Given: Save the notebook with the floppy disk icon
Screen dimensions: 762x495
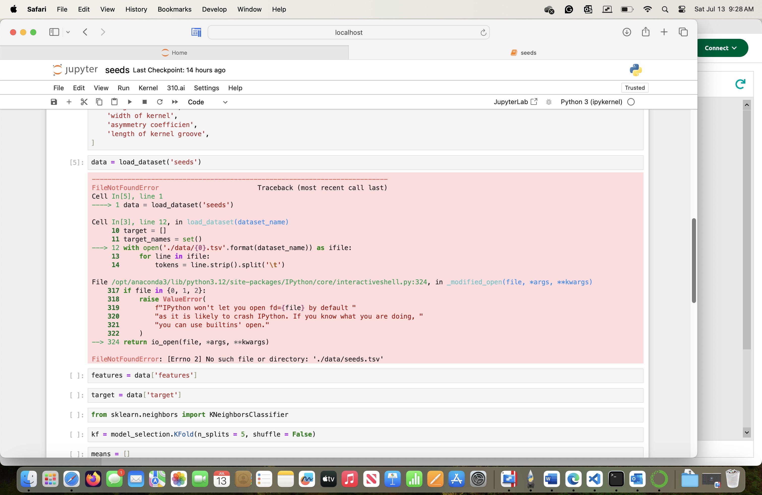Looking at the screenshot, I should pyautogui.click(x=54, y=102).
